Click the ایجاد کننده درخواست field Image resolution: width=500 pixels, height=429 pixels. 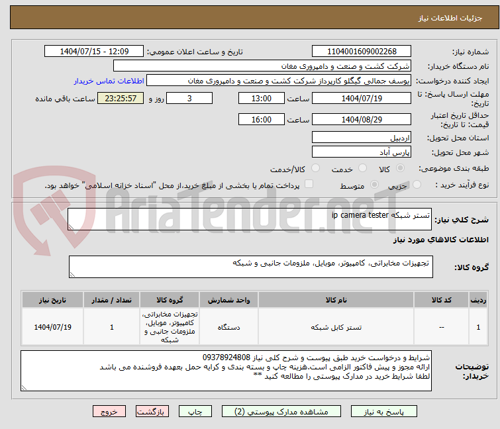coord(279,81)
